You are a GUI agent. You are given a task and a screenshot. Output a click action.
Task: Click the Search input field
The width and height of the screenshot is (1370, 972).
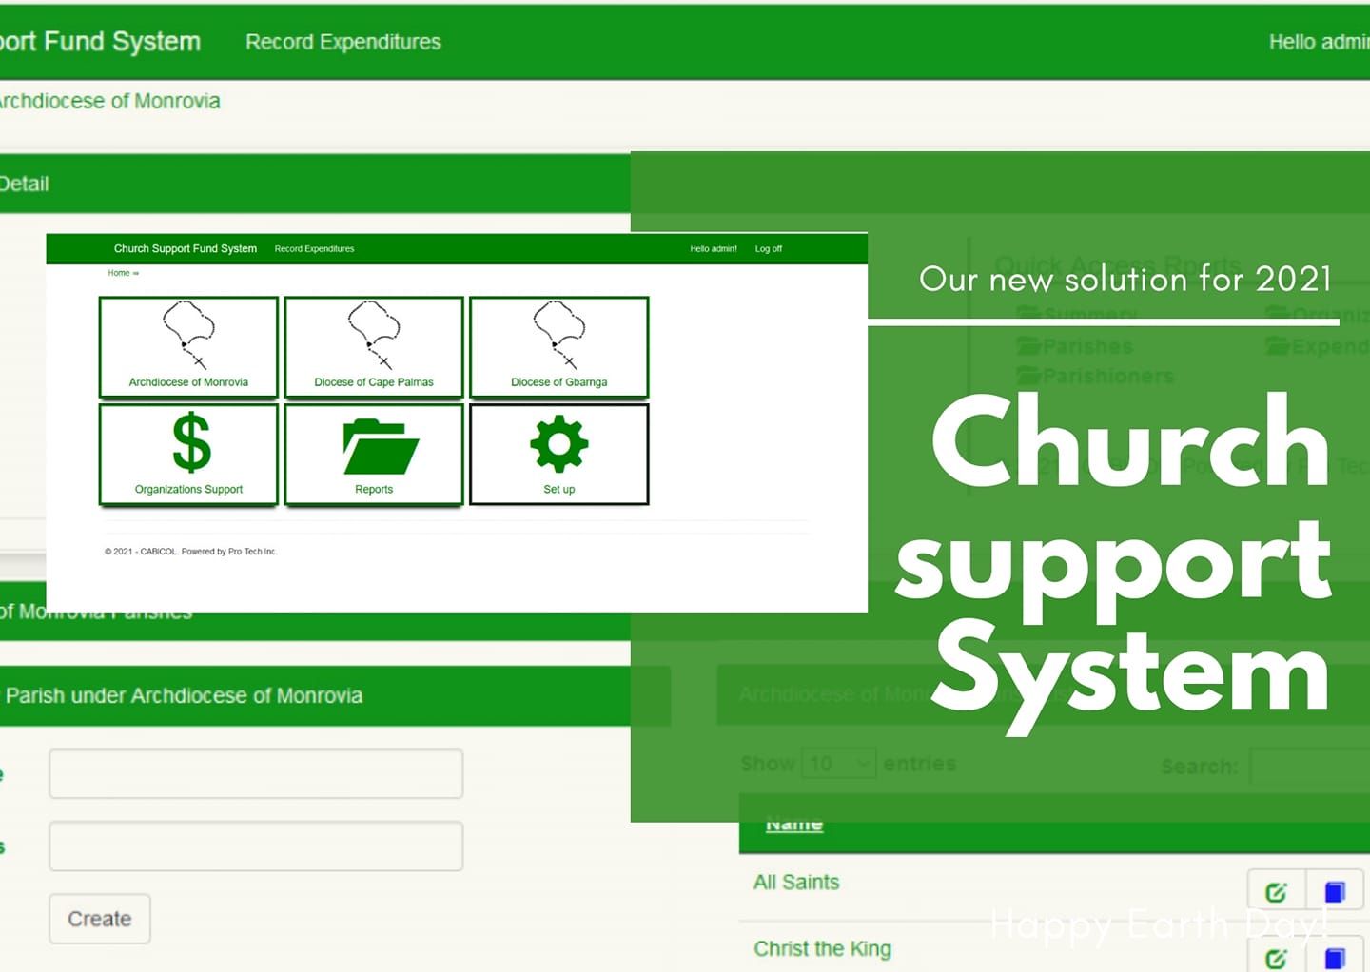tap(1310, 767)
